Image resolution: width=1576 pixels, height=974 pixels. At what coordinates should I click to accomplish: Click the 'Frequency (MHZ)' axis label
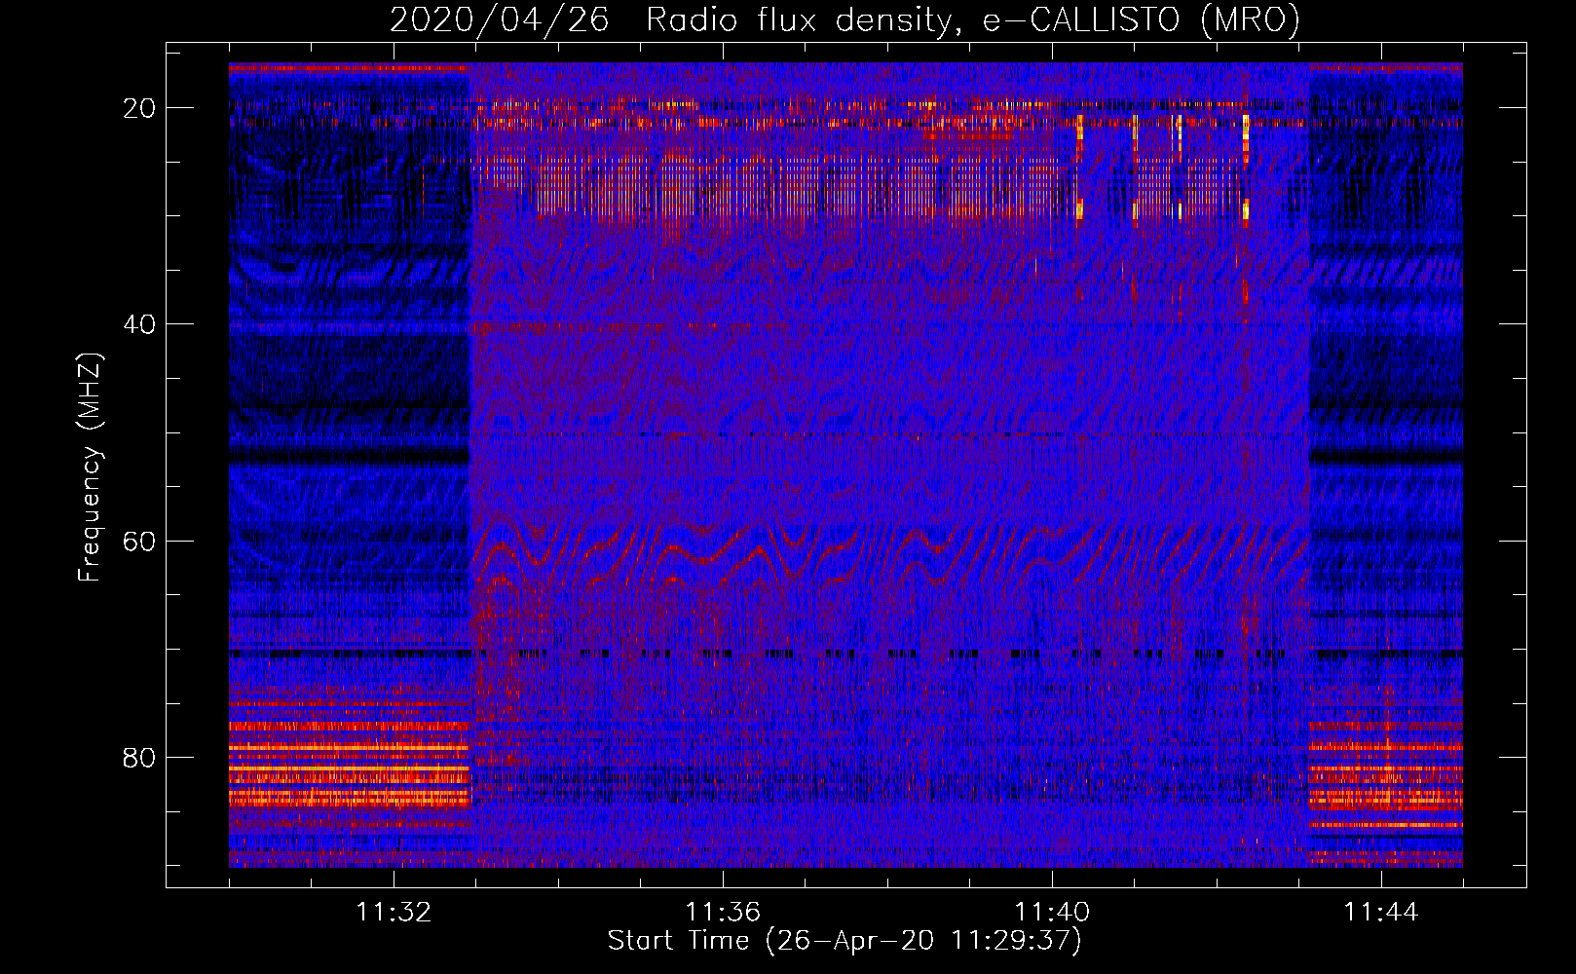point(90,468)
